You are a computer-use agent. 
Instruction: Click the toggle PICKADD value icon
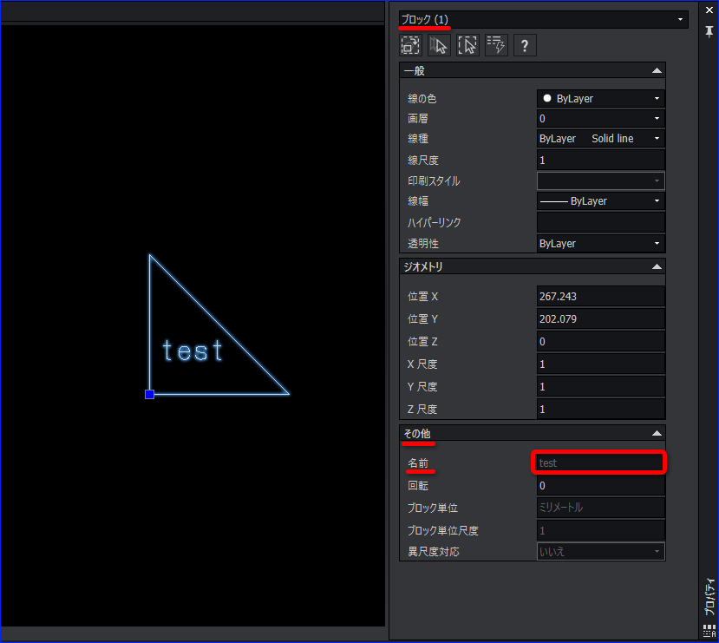click(x=410, y=45)
